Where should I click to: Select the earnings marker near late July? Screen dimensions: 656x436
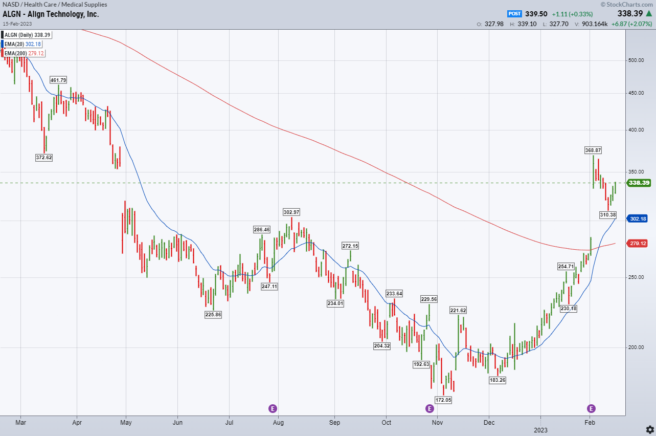273,408
